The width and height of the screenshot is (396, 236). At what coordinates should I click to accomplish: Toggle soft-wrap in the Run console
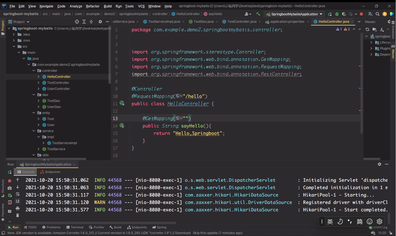point(18,194)
